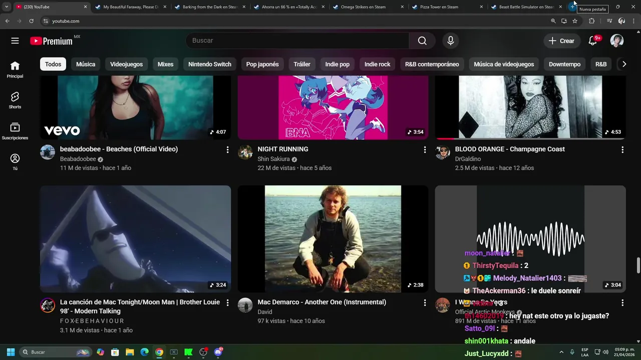Image resolution: width=641 pixels, height=360 pixels.
Task: Open Mac Demarco - Another One (Instrumental) title
Action: point(322,302)
